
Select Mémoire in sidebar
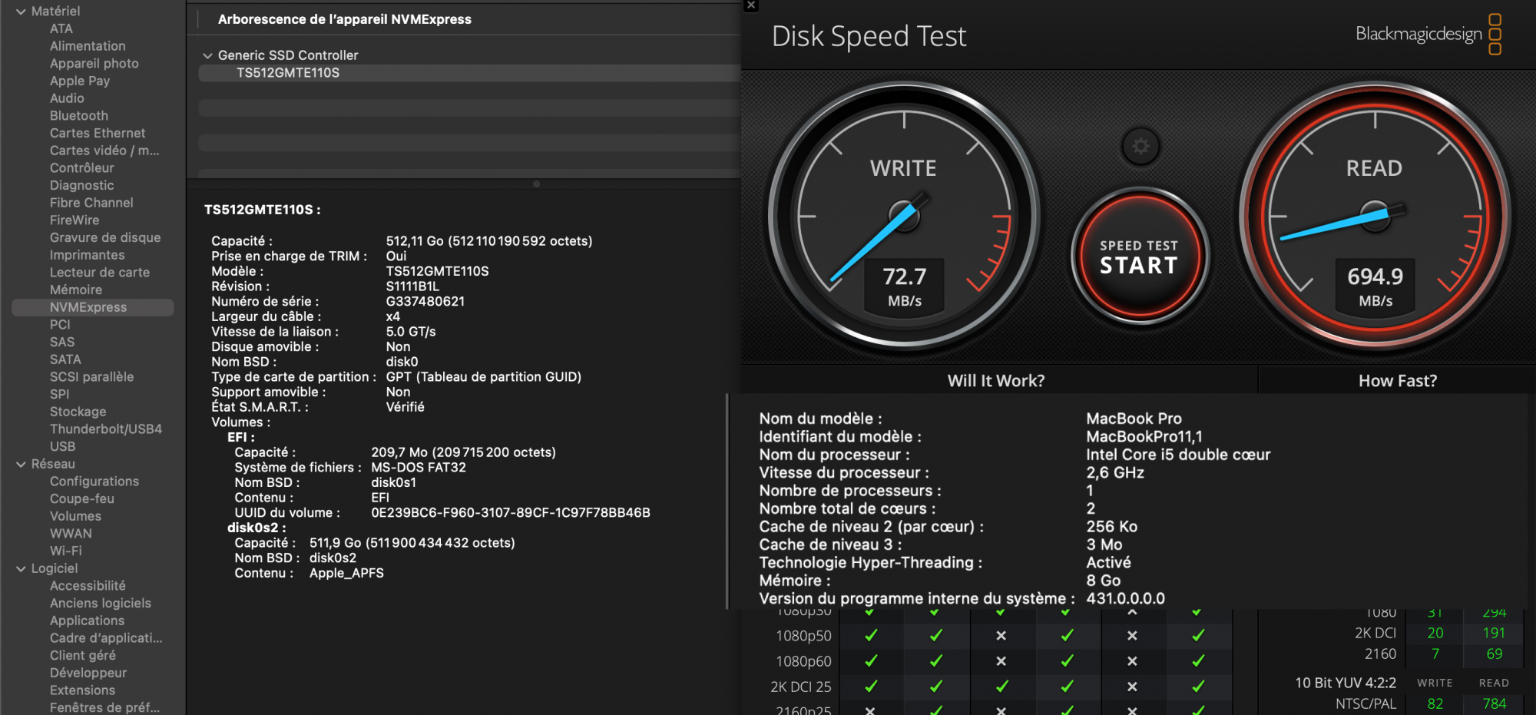[76, 290]
